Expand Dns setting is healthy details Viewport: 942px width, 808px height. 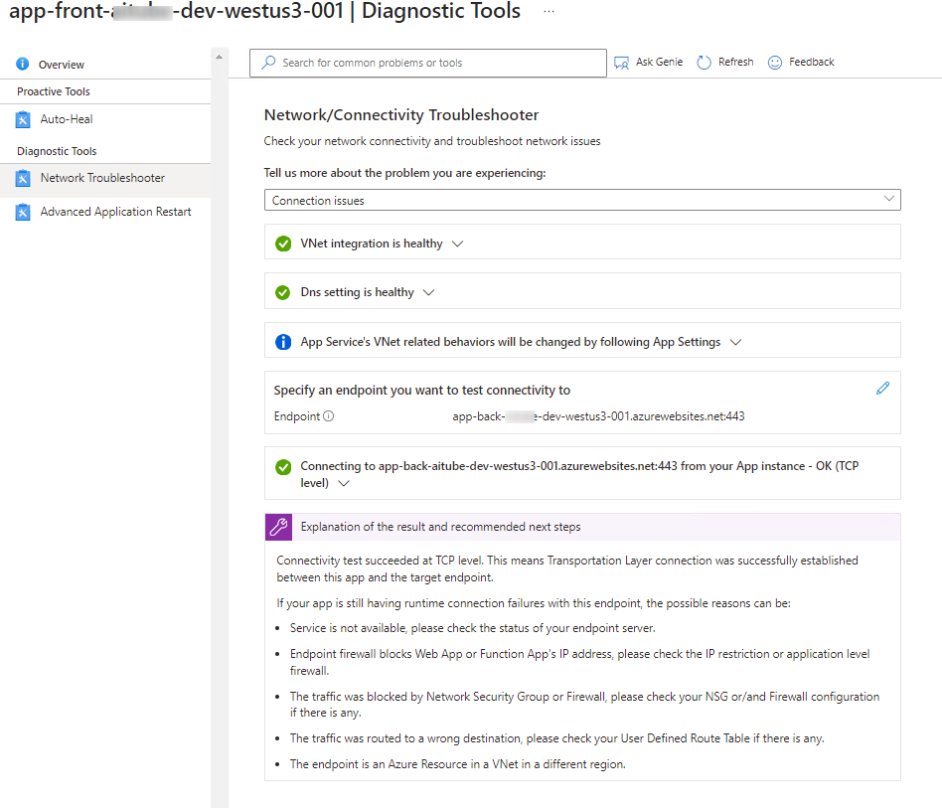pos(428,292)
